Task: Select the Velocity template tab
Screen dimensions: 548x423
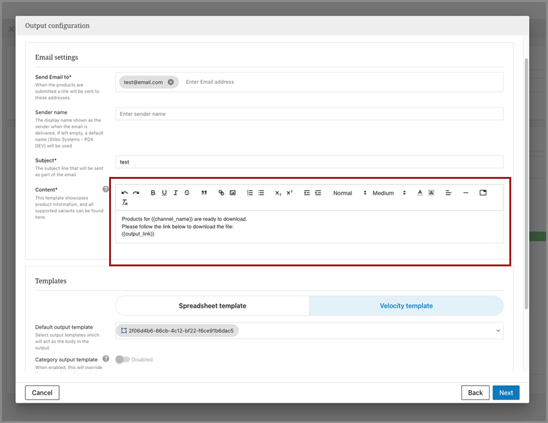Action: (406, 306)
